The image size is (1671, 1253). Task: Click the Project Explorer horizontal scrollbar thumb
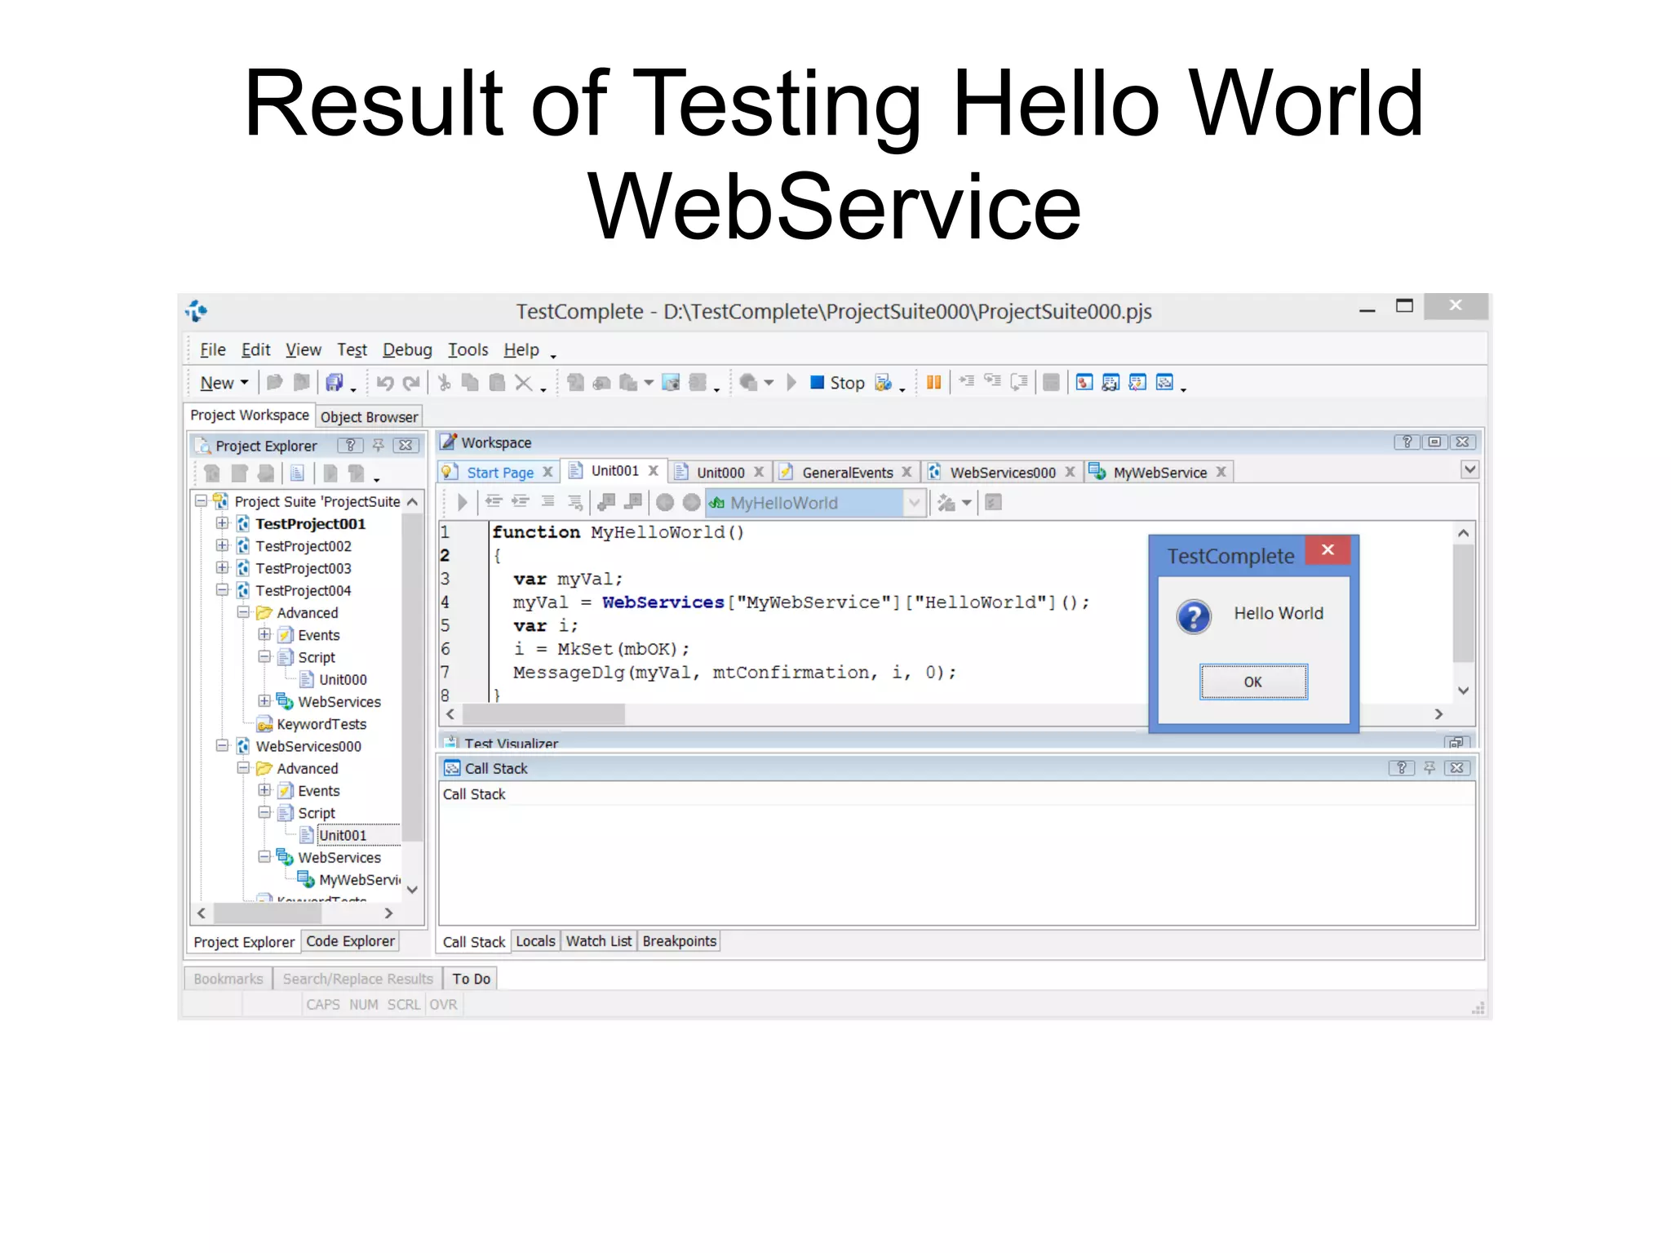click(268, 913)
